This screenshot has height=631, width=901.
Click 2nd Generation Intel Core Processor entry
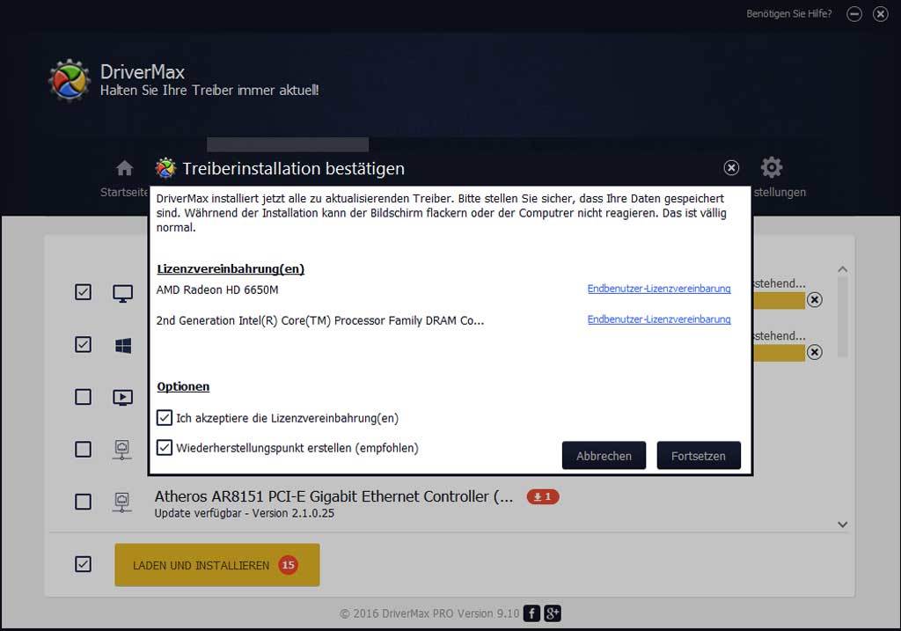tap(320, 320)
